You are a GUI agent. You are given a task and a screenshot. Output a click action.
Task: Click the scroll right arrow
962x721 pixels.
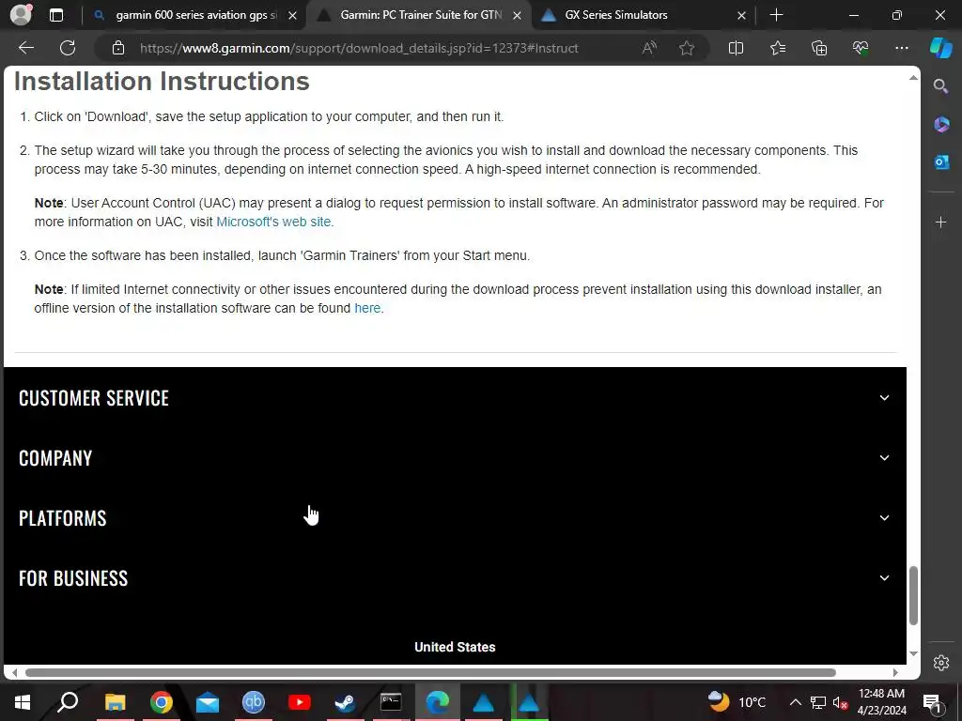pos(895,672)
